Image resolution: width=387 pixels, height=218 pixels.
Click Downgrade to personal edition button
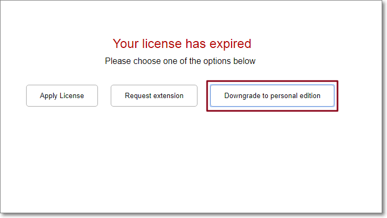click(272, 96)
